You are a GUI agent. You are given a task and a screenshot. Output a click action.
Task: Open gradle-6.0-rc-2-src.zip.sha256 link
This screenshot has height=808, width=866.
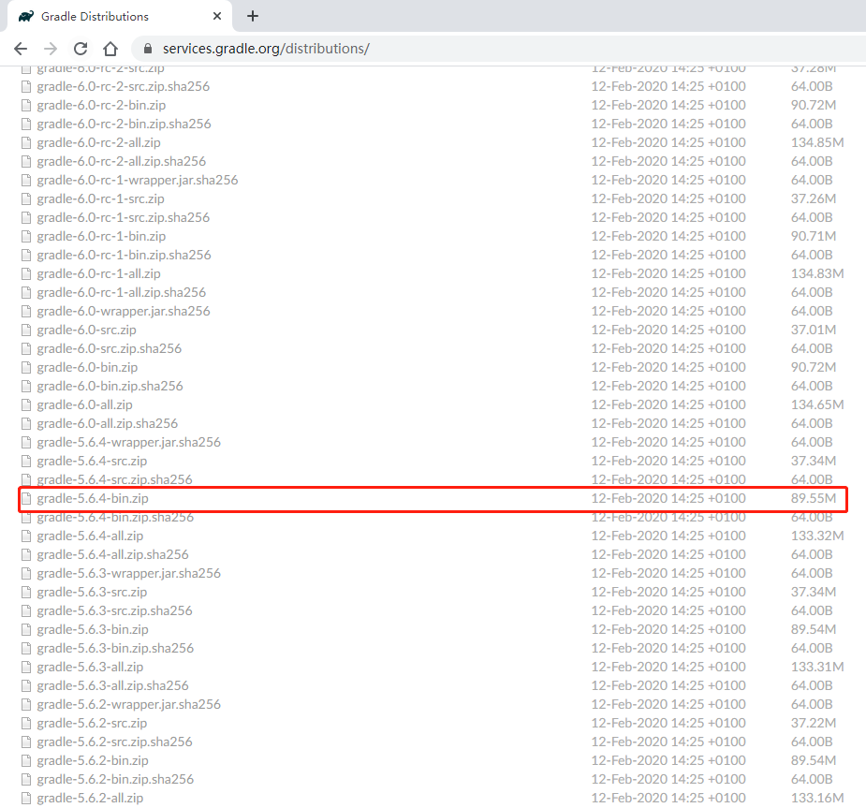point(124,87)
